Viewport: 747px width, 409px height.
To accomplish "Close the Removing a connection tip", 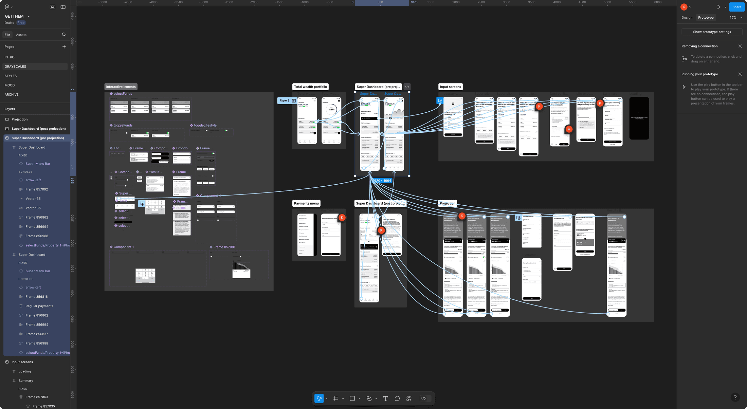I will point(740,46).
